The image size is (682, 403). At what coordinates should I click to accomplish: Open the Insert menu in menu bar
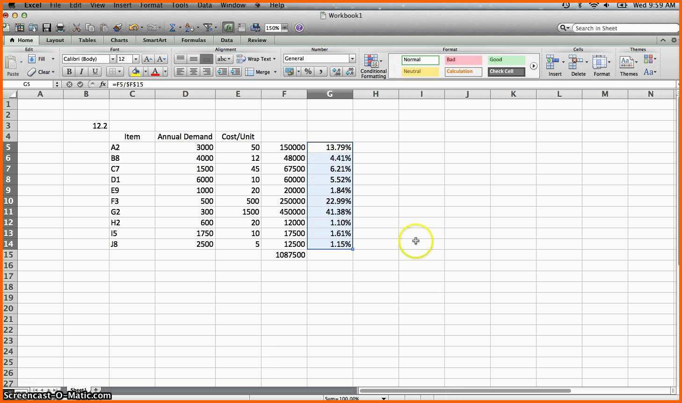point(123,5)
